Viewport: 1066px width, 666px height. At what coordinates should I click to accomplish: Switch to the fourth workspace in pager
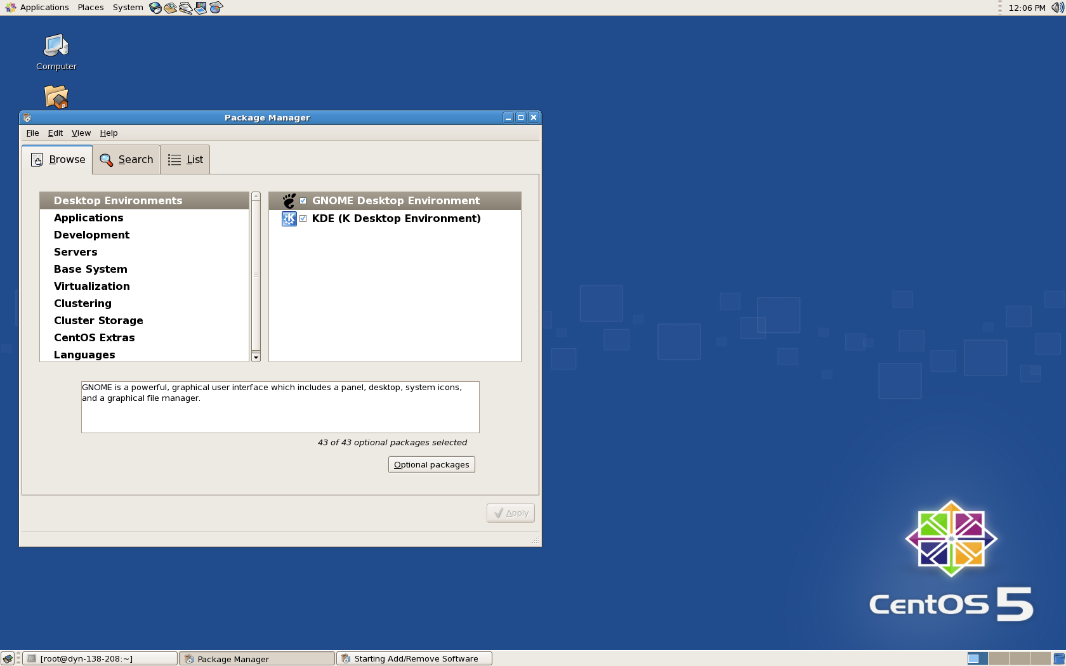(1041, 658)
